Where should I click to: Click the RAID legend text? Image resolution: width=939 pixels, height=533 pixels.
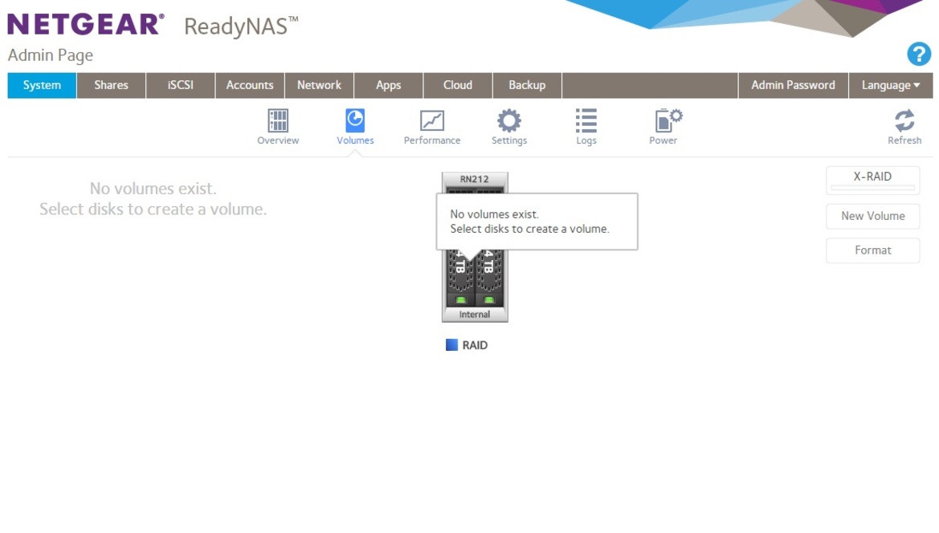click(x=475, y=345)
